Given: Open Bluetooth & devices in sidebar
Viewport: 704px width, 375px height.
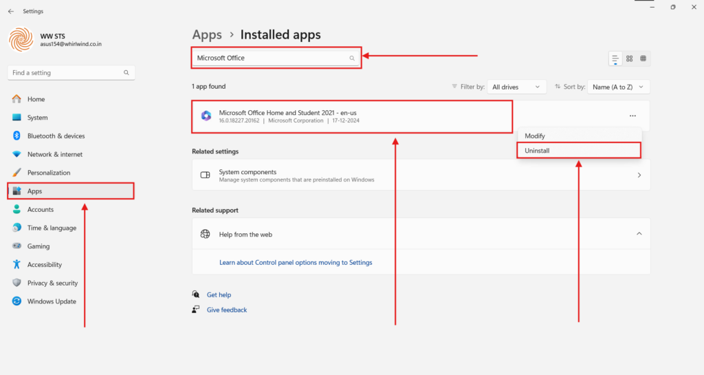Looking at the screenshot, I should [56, 136].
